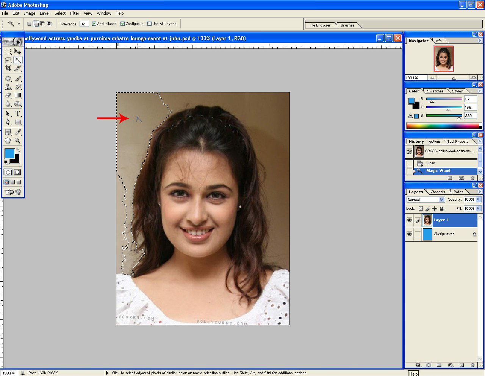The image size is (485, 376).
Task: Switch to Quick Mask mode
Action: point(17,172)
